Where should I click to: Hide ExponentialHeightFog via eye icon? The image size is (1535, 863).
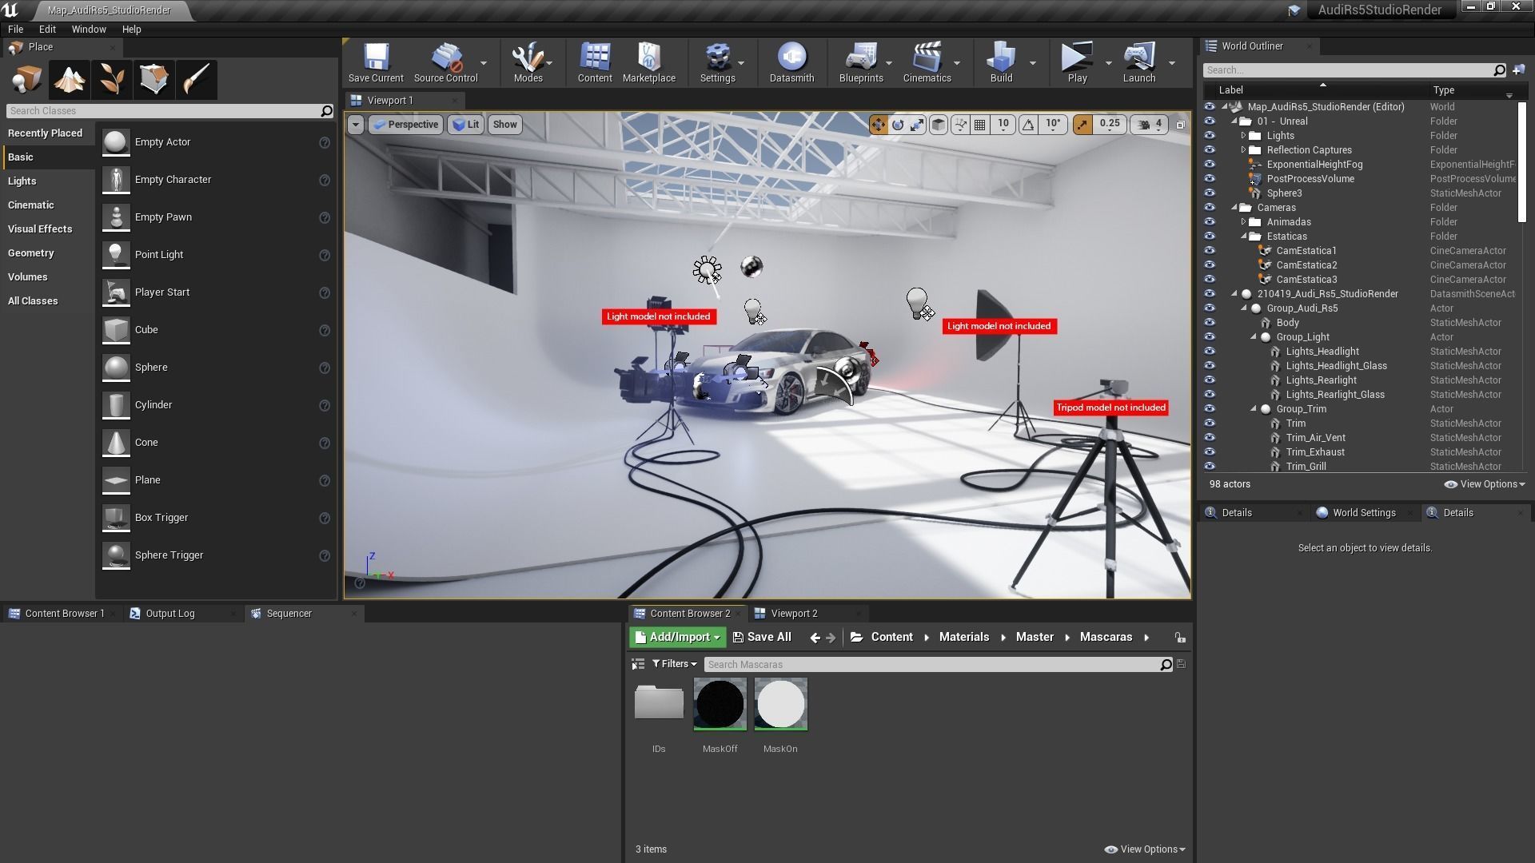1210,165
